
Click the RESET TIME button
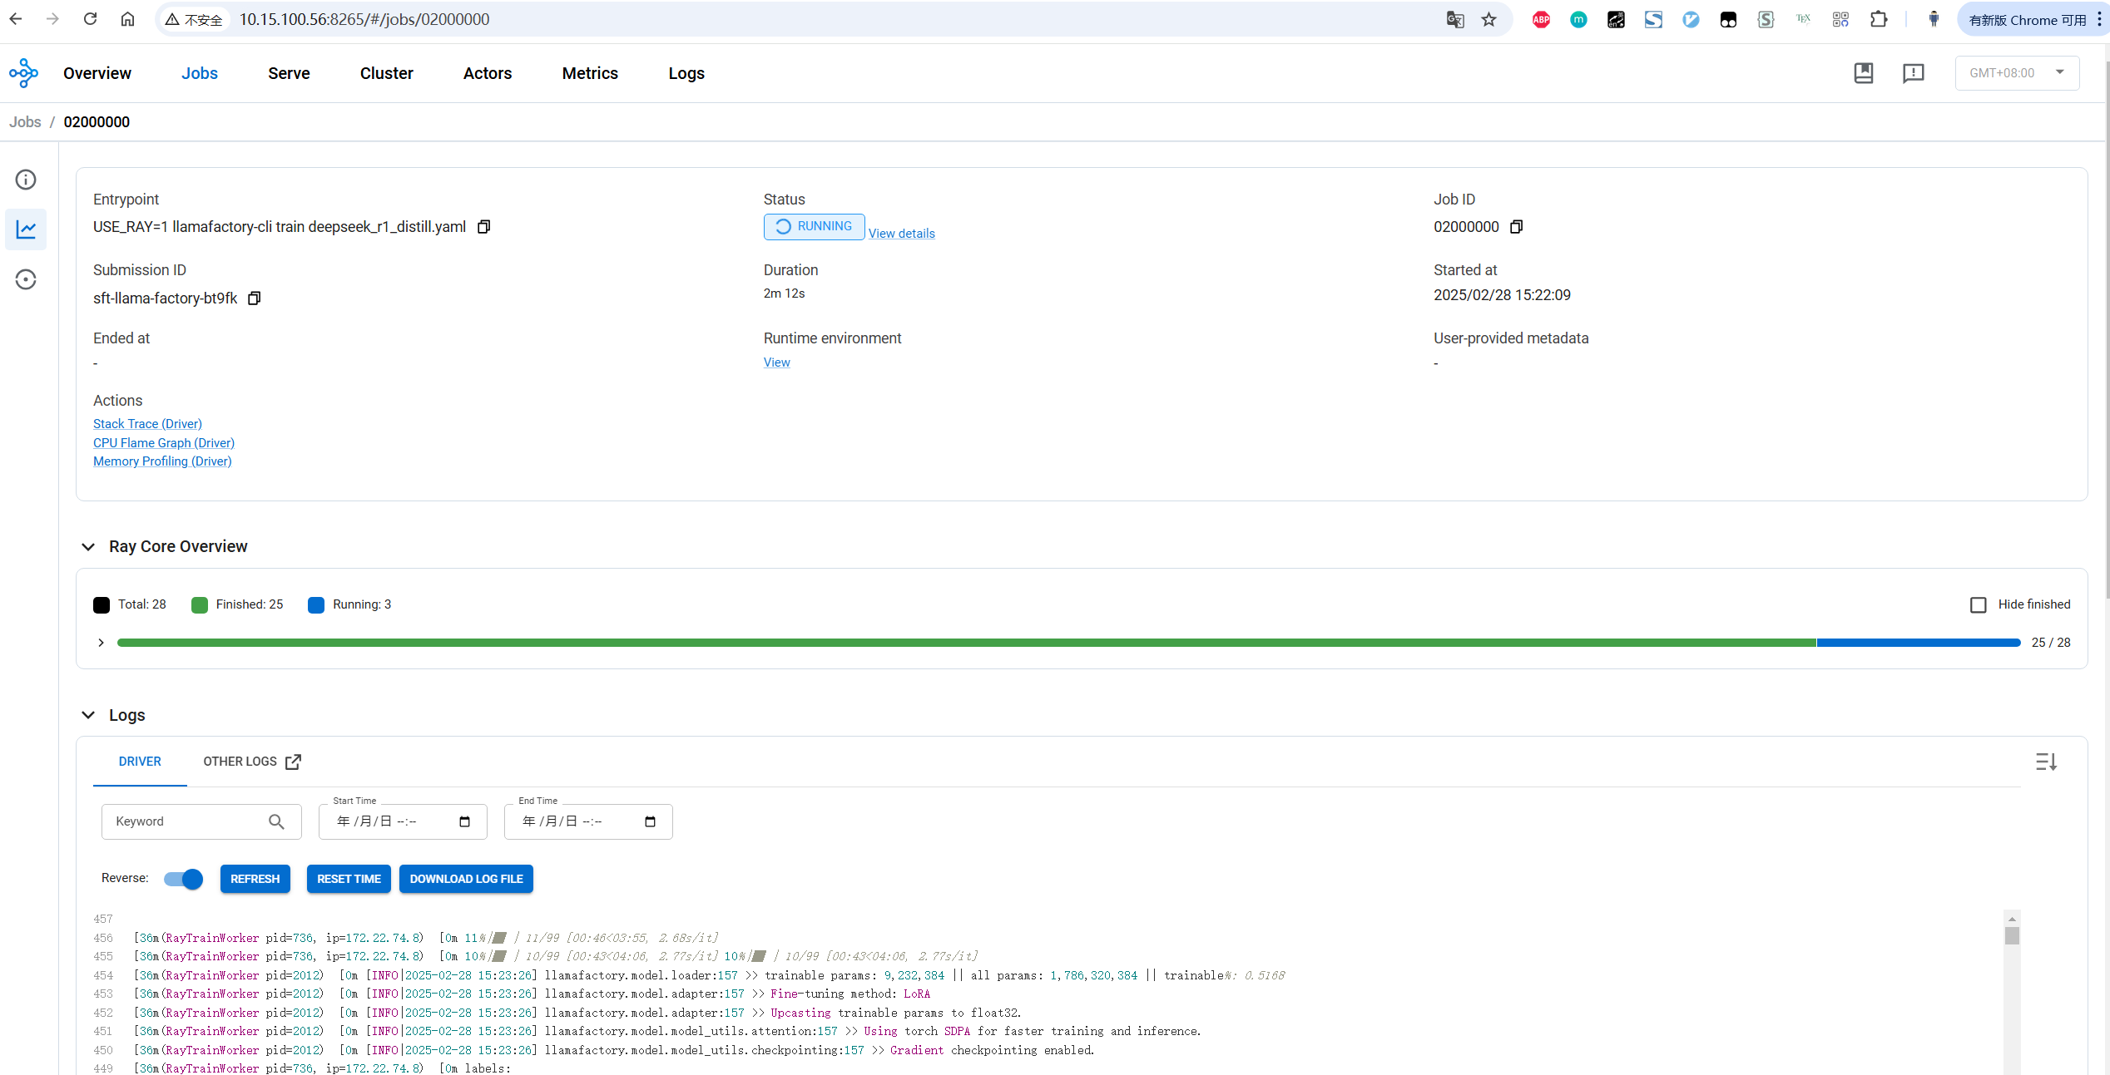pos(349,879)
